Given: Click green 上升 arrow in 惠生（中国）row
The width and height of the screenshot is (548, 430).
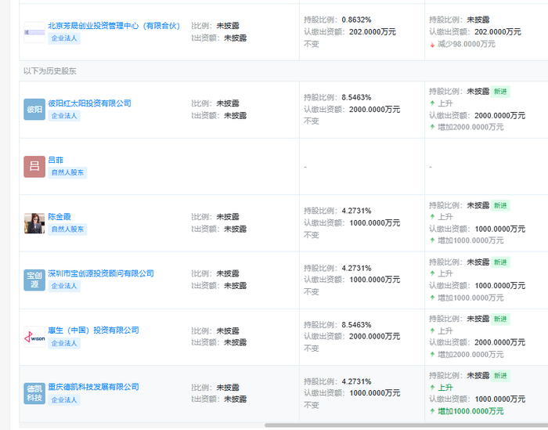Looking at the screenshot, I should pyautogui.click(x=432, y=331).
